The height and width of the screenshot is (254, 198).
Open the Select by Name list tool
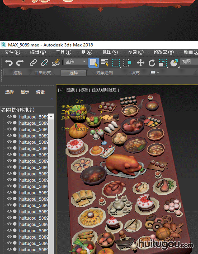point(105,63)
